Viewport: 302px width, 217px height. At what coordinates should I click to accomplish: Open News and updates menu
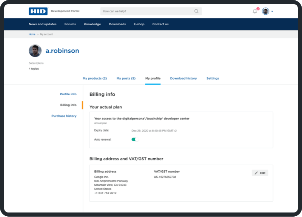pos(43,24)
